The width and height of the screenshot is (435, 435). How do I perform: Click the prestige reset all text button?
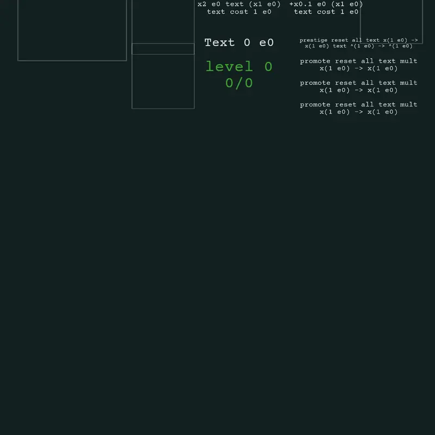coord(358,43)
